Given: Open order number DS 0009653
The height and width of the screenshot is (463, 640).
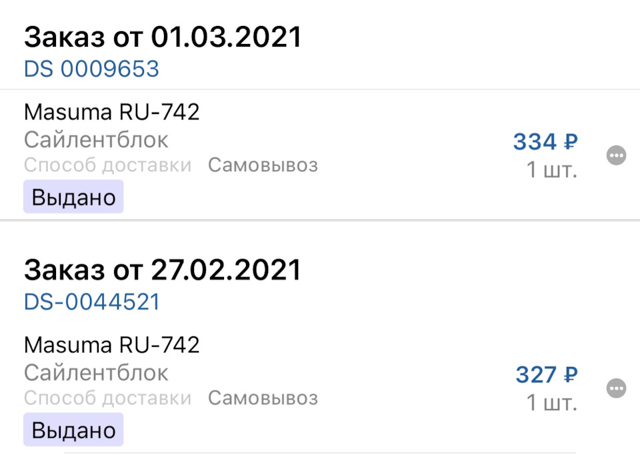Looking at the screenshot, I should pyautogui.click(x=91, y=67).
